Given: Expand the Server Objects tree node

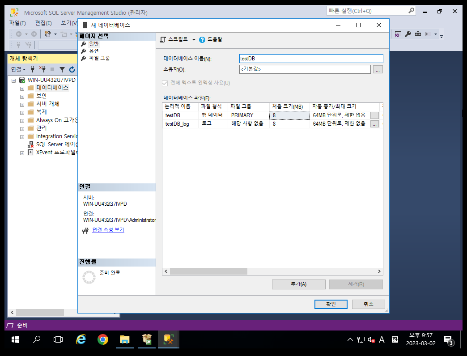Looking at the screenshot, I should click(x=22, y=105).
